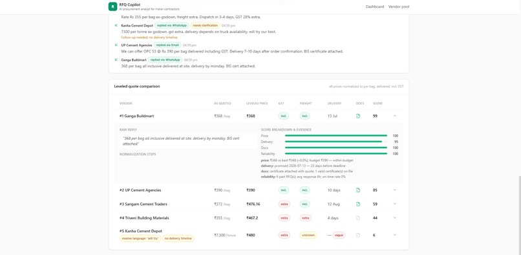Click the Docs score bar
Image resolution: width=521 pixels, height=255 pixels.
click(x=336, y=148)
